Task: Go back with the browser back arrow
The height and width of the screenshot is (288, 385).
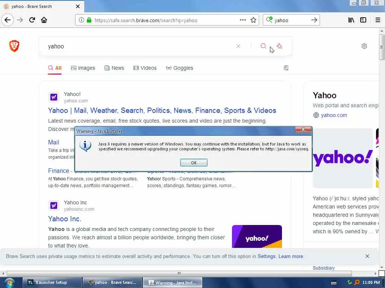Action: click(8, 20)
